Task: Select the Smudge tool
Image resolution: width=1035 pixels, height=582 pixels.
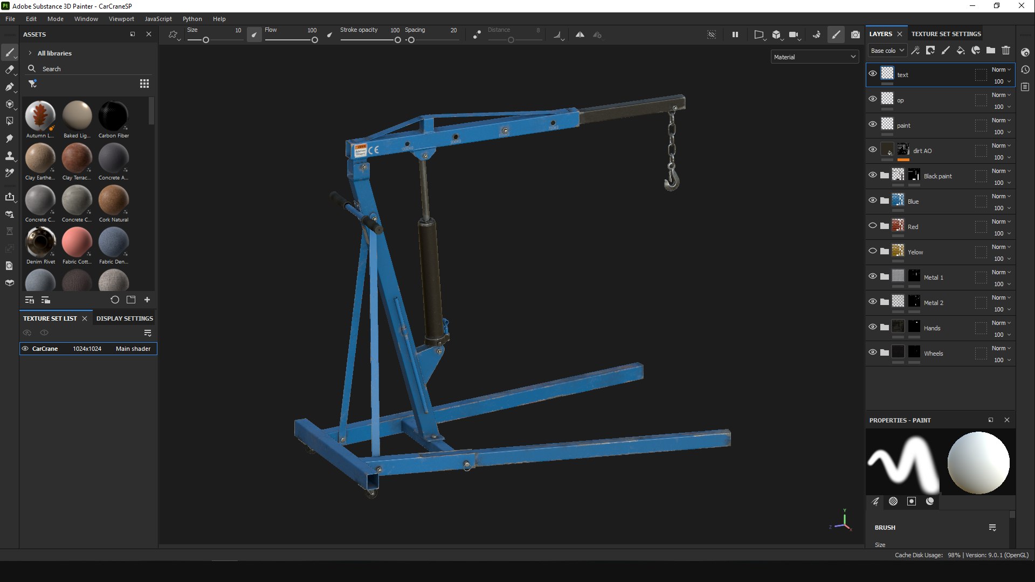Action: pos(9,138)
